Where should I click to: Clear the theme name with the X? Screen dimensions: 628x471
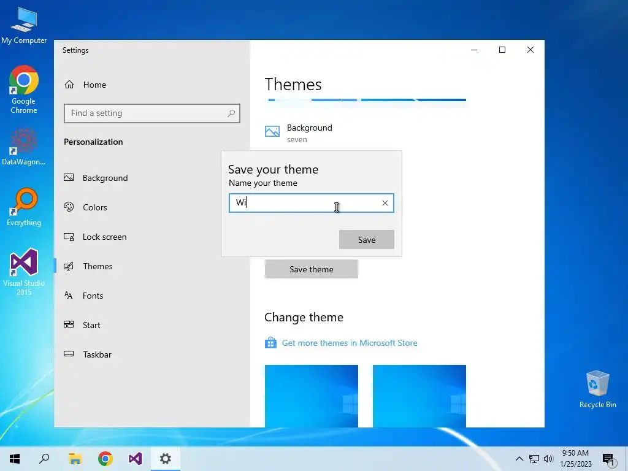385,203
